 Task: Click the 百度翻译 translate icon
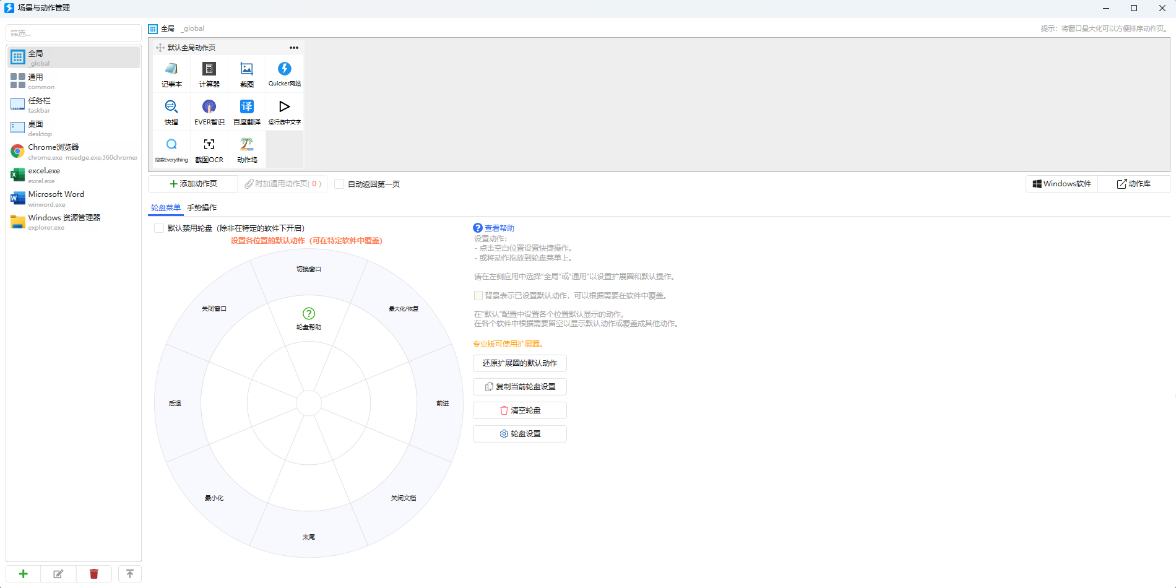(x=246, y=107)
